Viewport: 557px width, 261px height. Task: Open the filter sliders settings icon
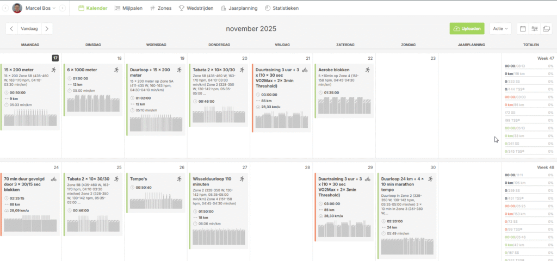535,28
